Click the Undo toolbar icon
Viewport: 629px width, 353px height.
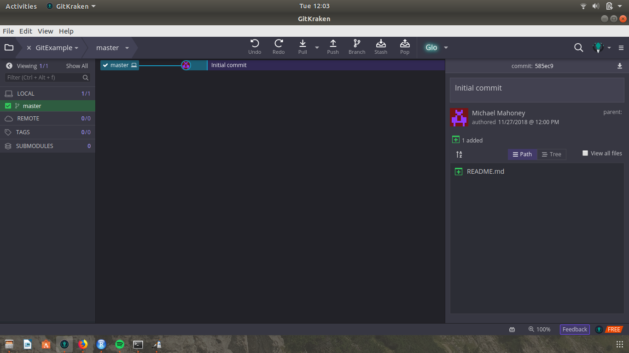click(255, 44)
